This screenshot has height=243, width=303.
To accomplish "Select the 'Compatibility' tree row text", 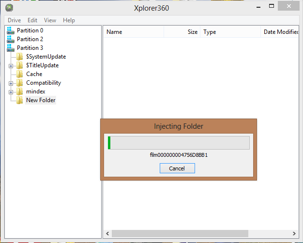I will pyautogui.click(x=44, y=83).
